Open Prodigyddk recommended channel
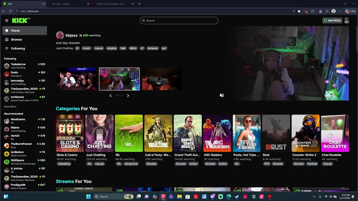 tap(25, 186)
